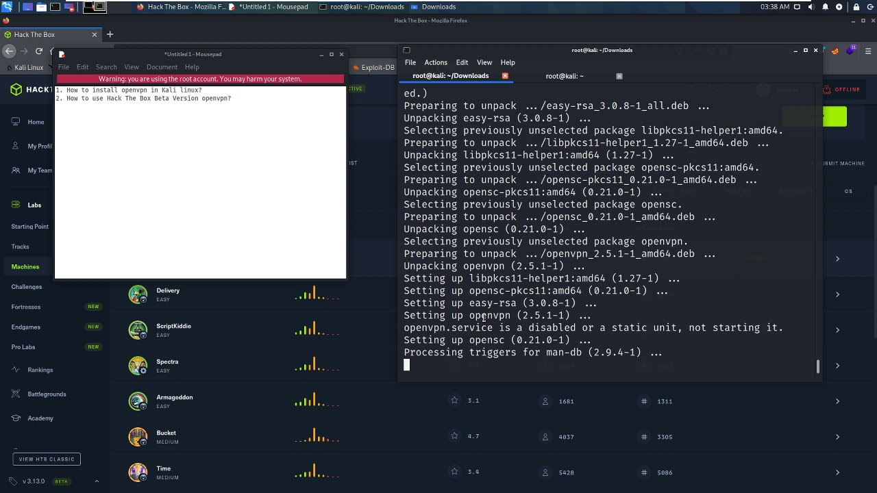The width and height of the screenshot is (877, 493).
Task: Click the lock screen padlock icon
Action: click(x=857, y=7)
